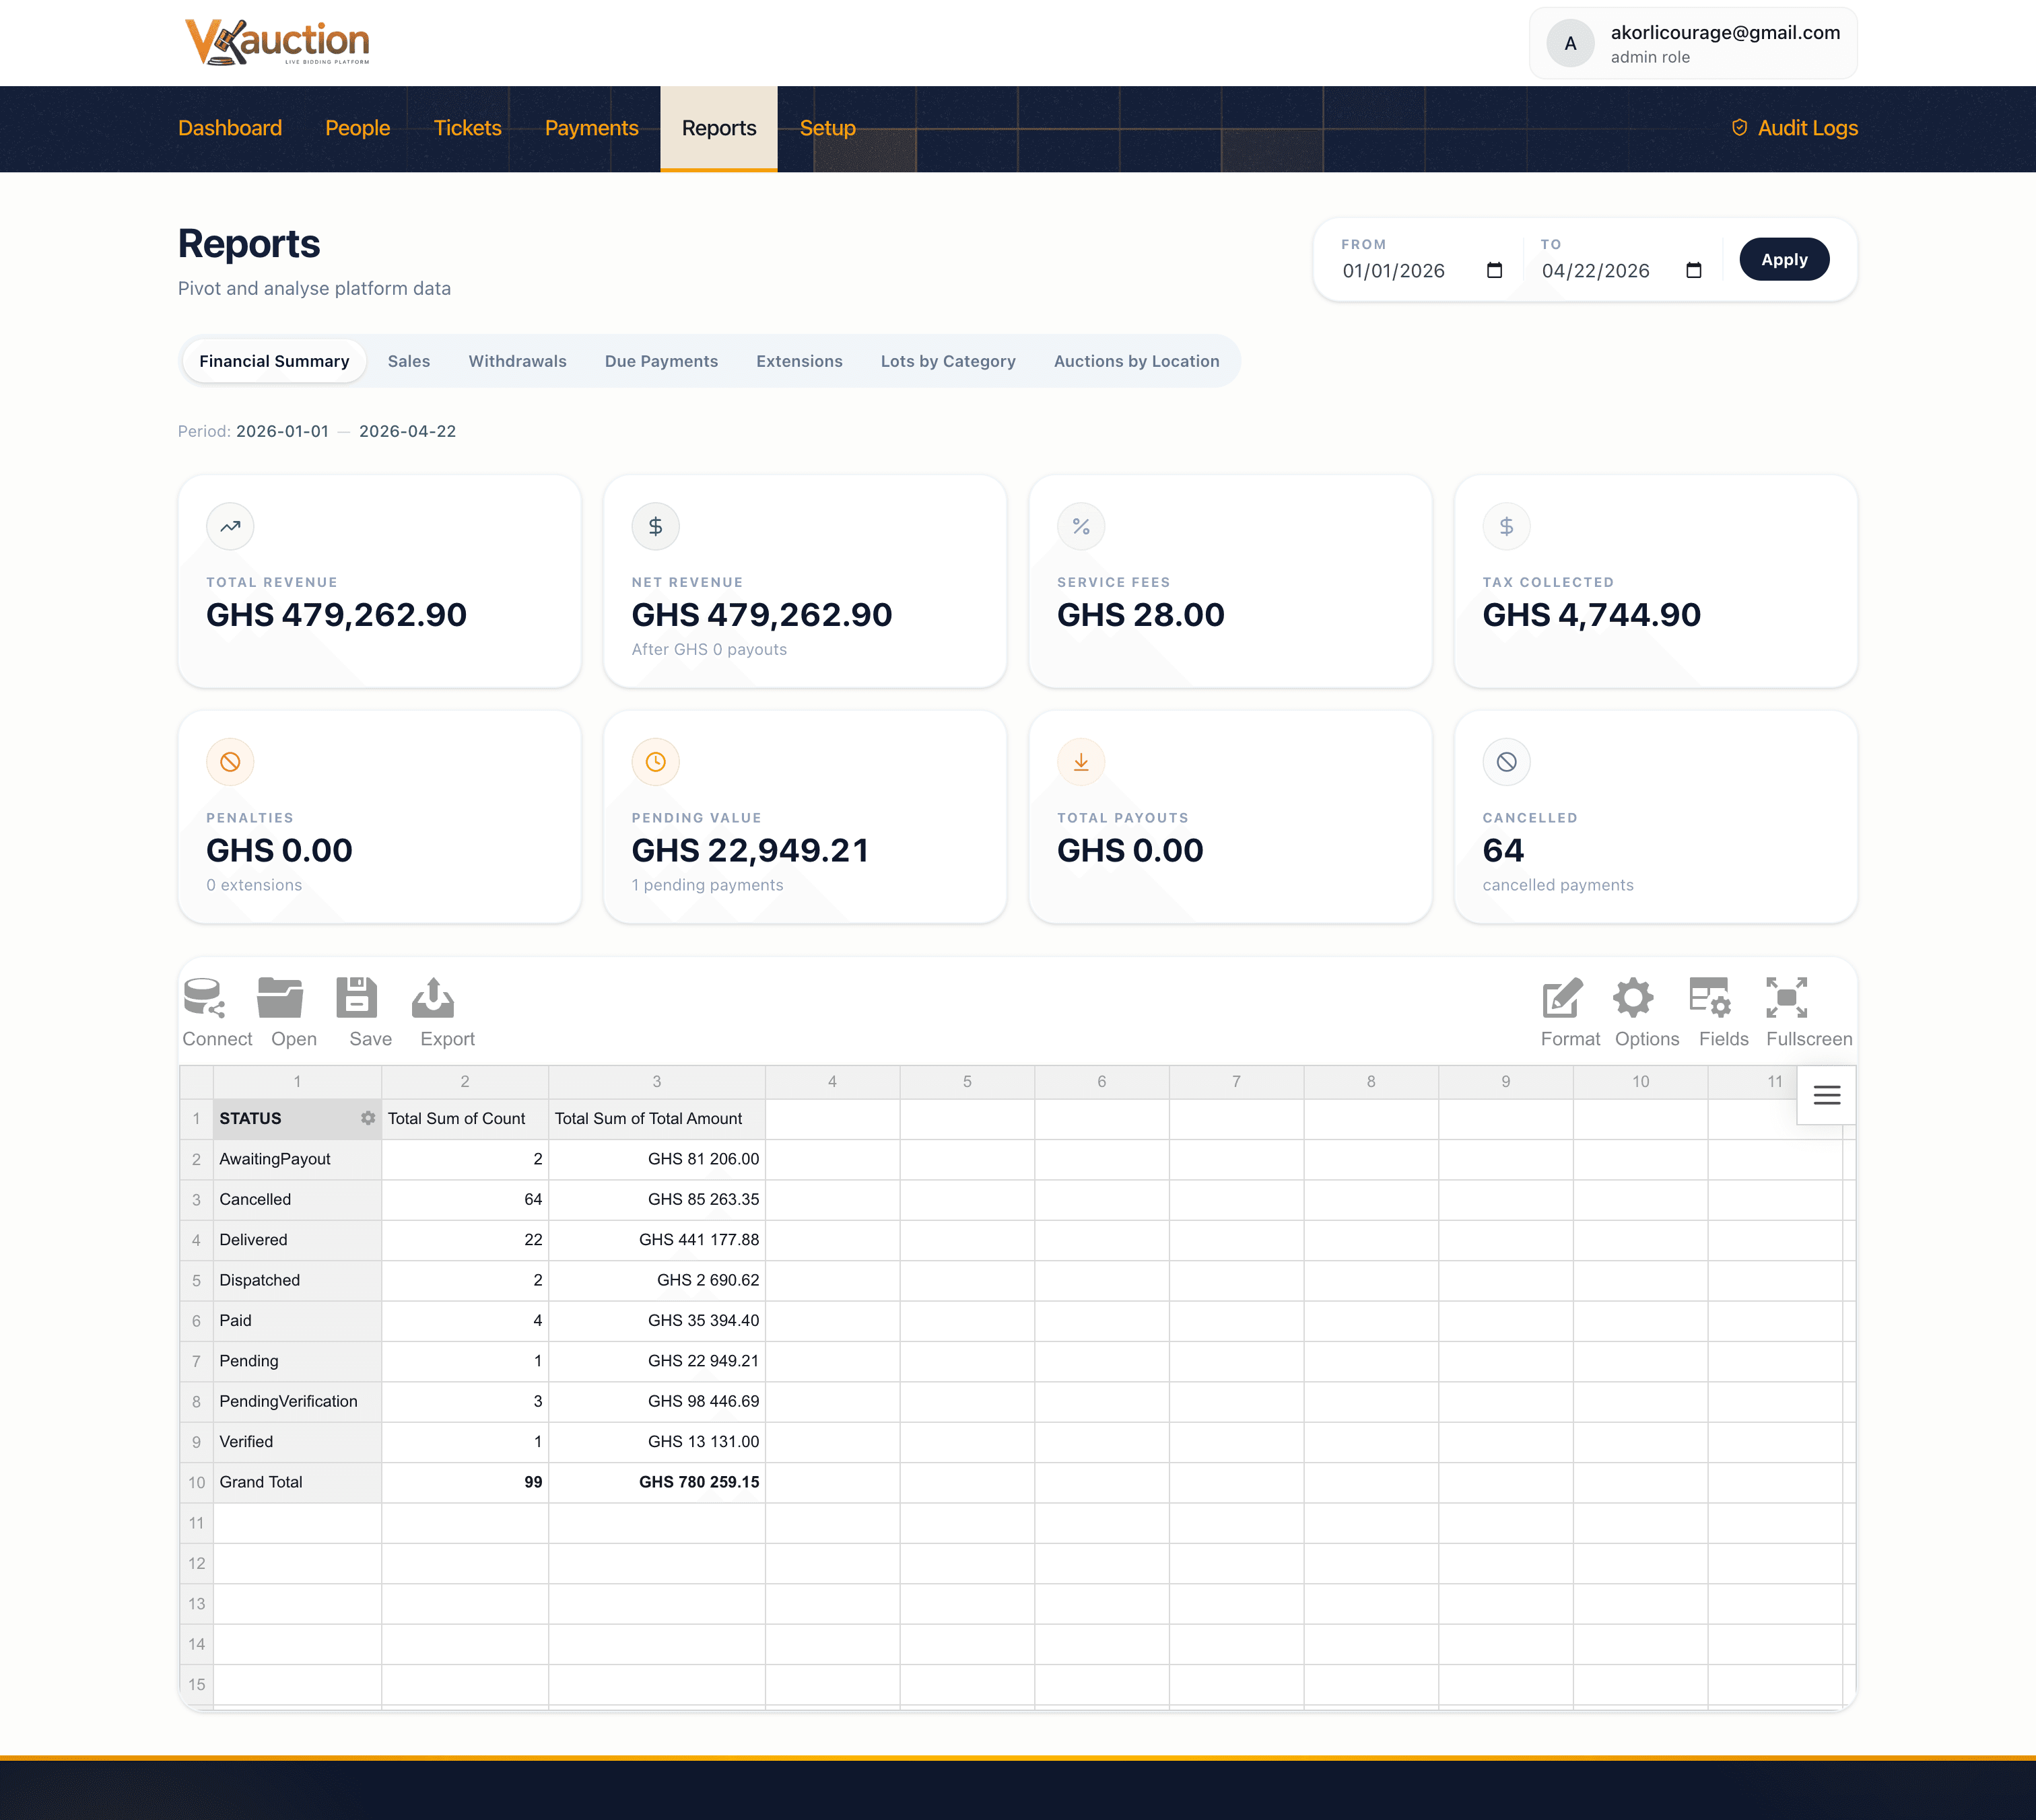Screen dimensions: 2036x1820
Task: Toggle Fullscreen pivot view
Action: 1808,1012
